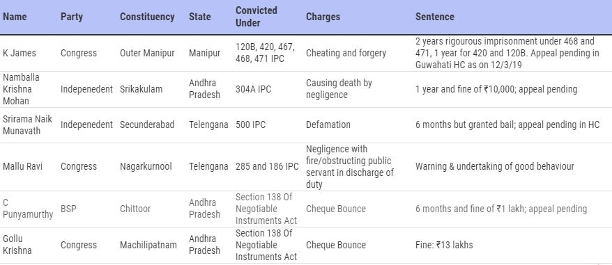Click the Name column header
This screenshot has width=612, height=265.
[15, 17]
